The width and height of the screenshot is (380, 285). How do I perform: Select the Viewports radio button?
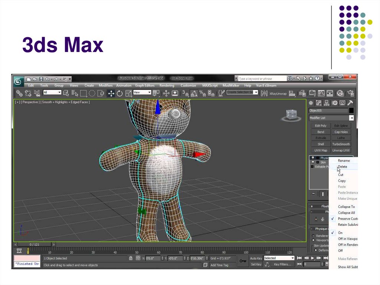(314, 240)
